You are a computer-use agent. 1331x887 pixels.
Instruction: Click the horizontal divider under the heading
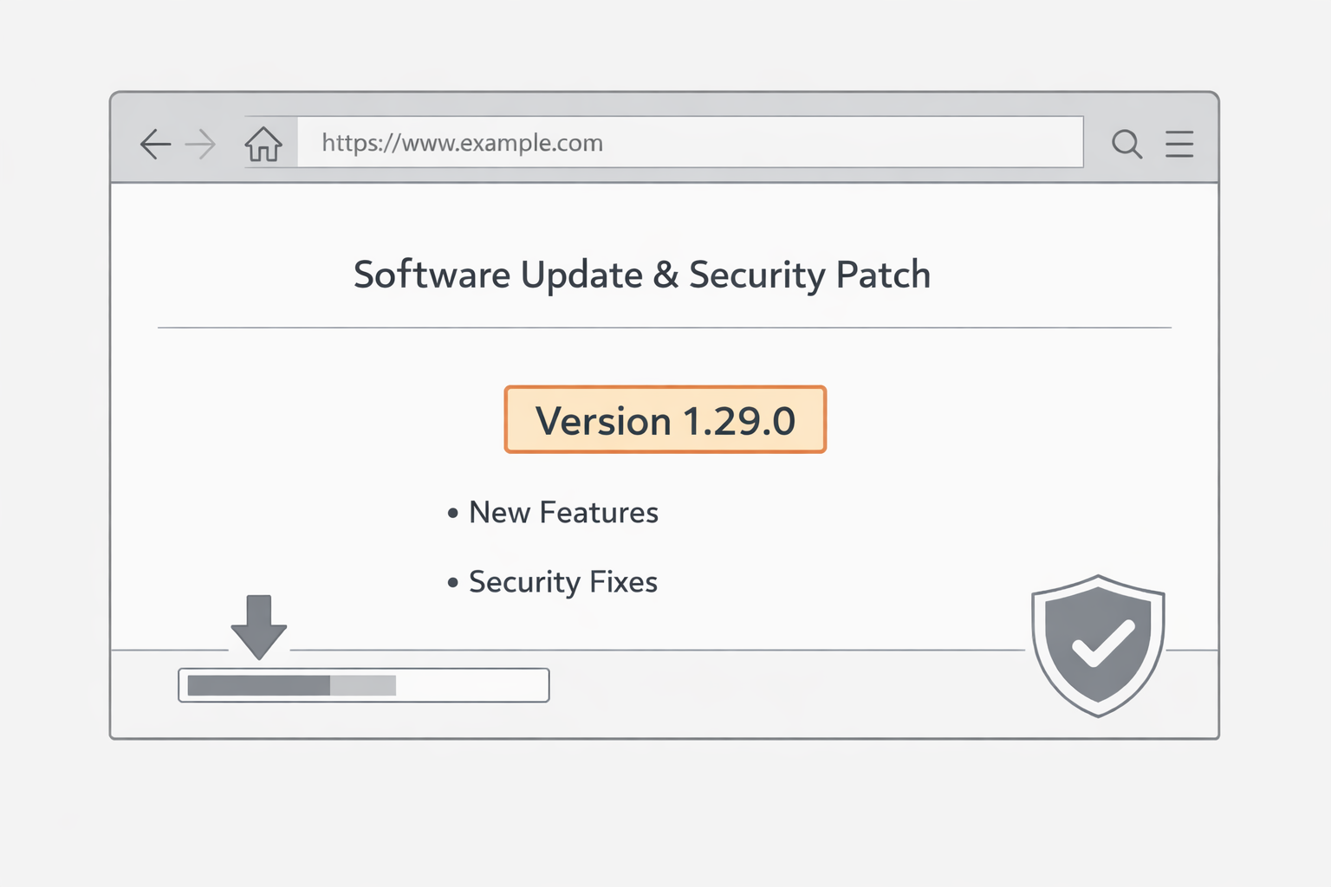[x=664, y=328]
